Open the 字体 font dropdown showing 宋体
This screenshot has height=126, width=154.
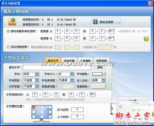click(31, 74)
